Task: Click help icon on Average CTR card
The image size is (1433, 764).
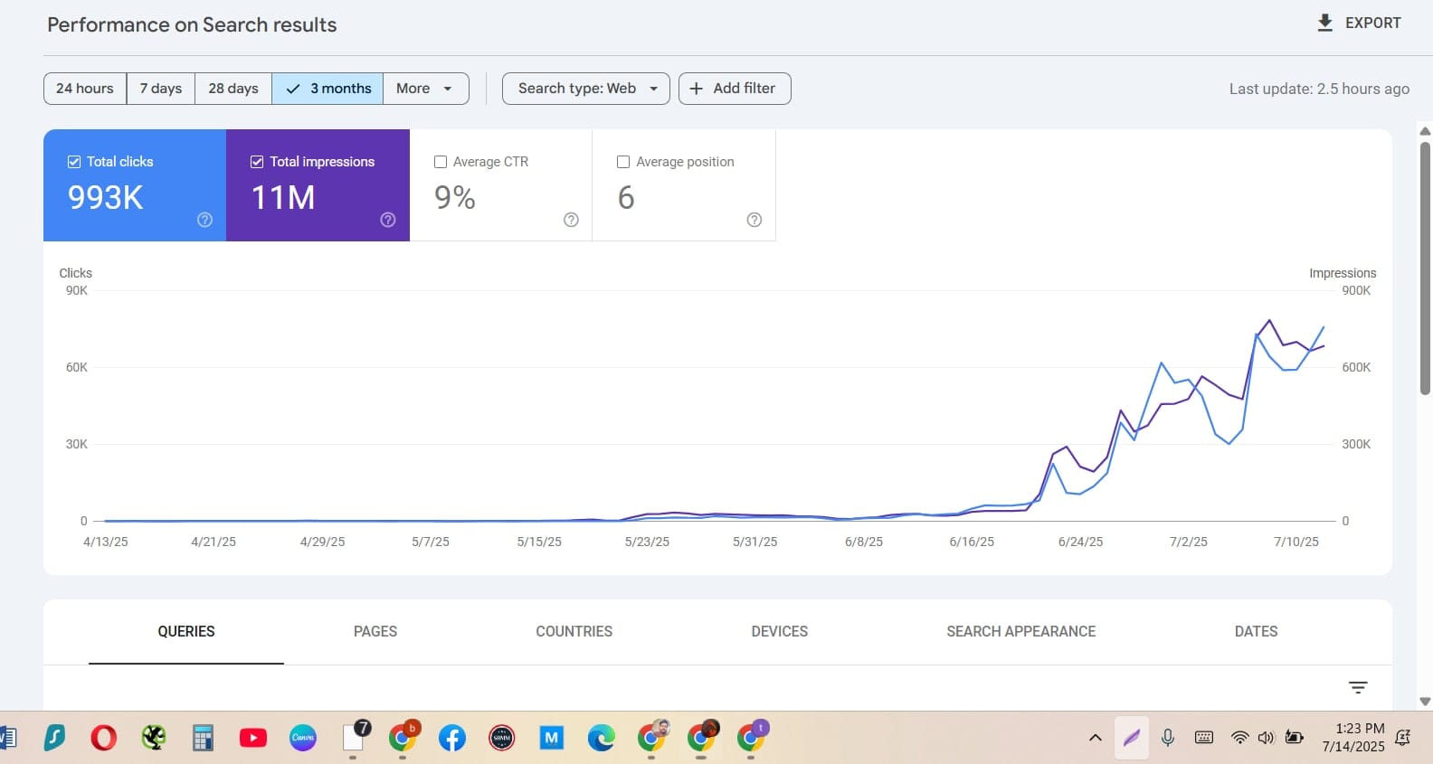Action: pyautogui.click(x=571, y=220)
